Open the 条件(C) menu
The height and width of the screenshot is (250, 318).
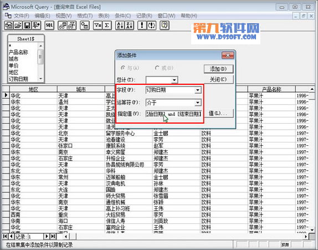click(x=122, y=16)
